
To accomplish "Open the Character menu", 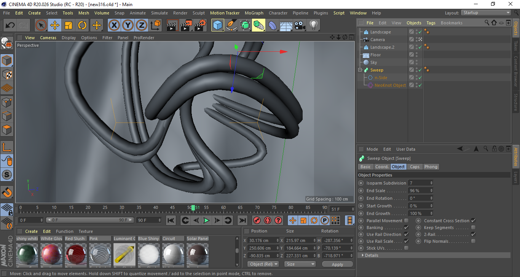I will point(278,13).
